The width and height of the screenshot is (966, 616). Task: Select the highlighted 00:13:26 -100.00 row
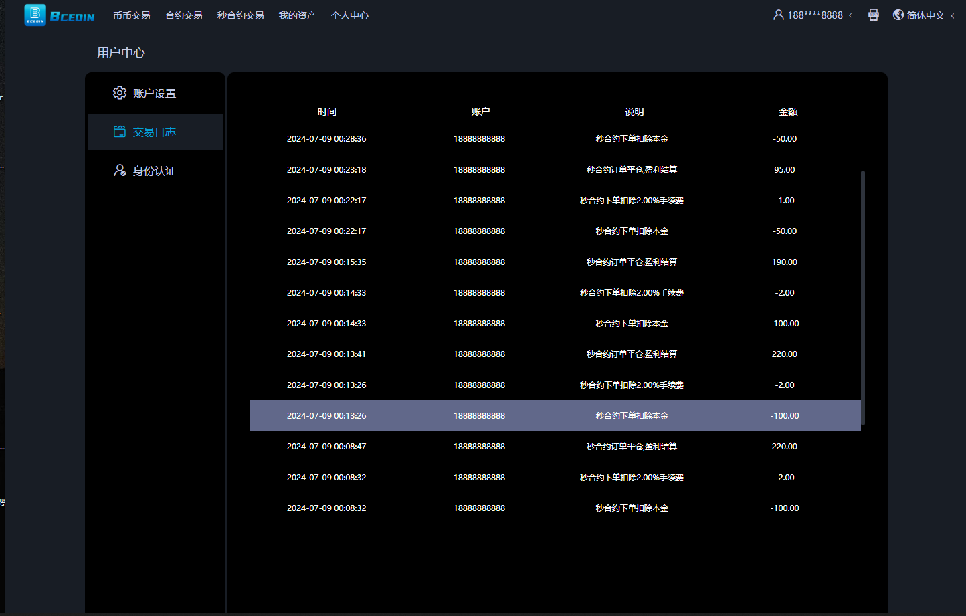click(555, 415)
